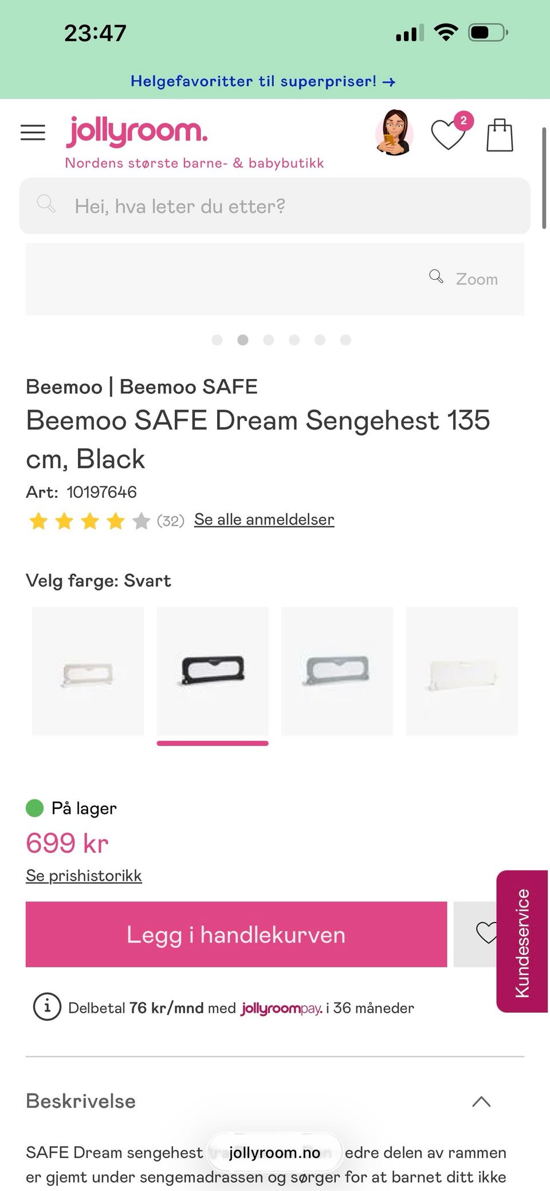The image size is (550, 1191).
Task: Open the customer avatar icon
Action: click(x=394, y=133)
